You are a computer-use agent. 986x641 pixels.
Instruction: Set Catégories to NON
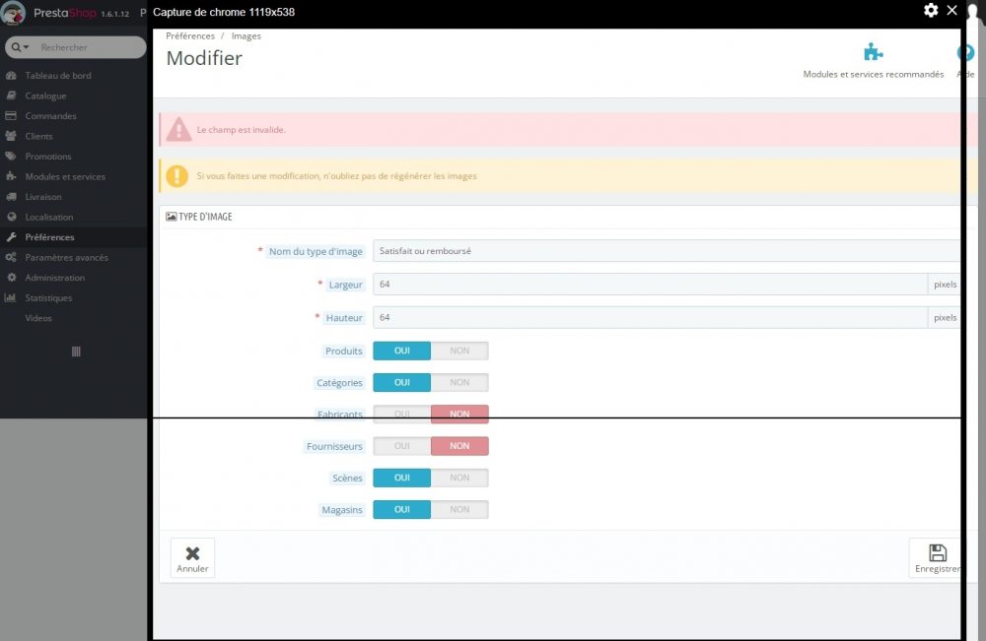pyautogui.click(x=459, y=382)
